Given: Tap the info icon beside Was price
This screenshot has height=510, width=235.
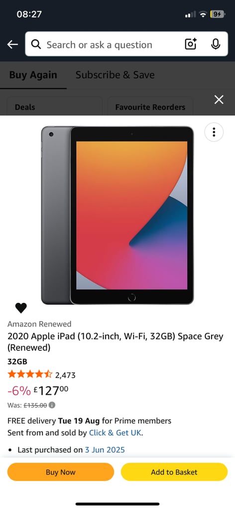Looking at the screenshot, I should click(x=52, y=405).
